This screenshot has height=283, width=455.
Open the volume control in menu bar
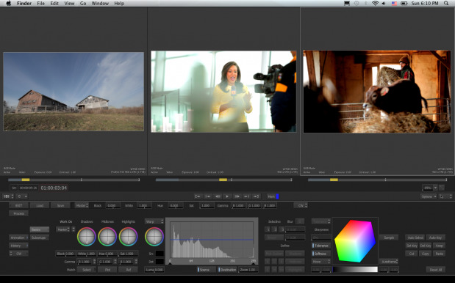click(384, 4)
